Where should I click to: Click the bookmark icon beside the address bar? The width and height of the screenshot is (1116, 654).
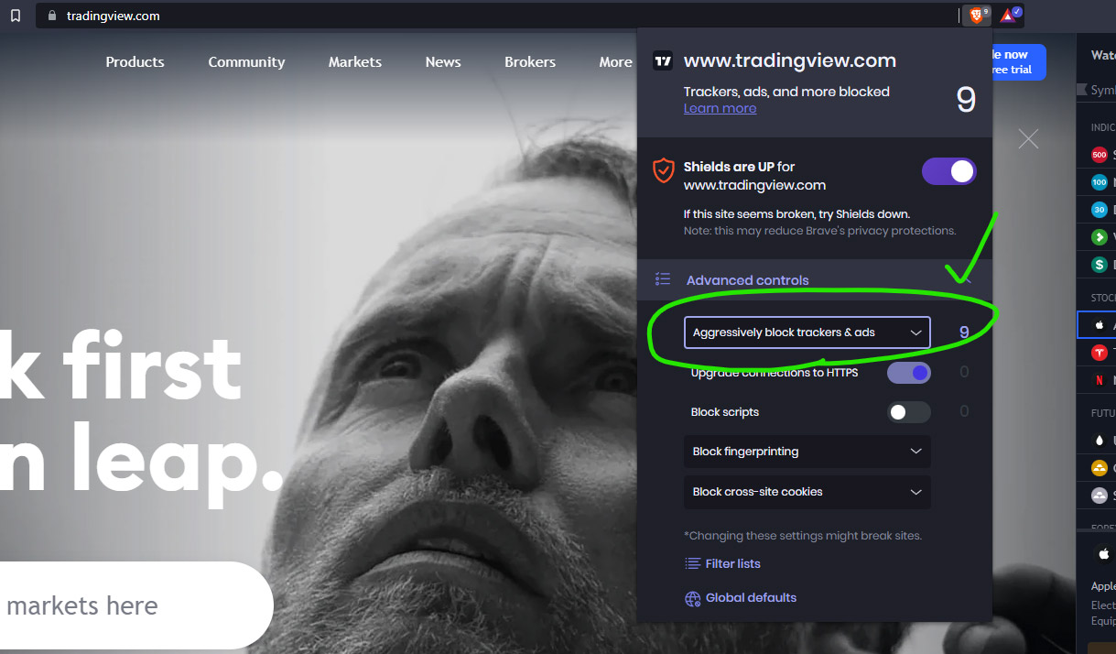[x=16, y=16]
